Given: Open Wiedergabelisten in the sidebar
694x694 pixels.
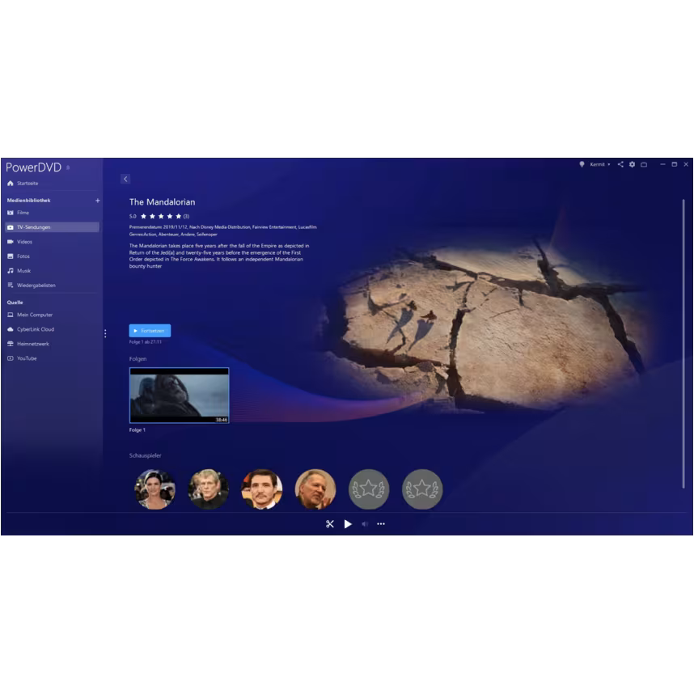Looking at the screenshot, I should click(36, 286).
